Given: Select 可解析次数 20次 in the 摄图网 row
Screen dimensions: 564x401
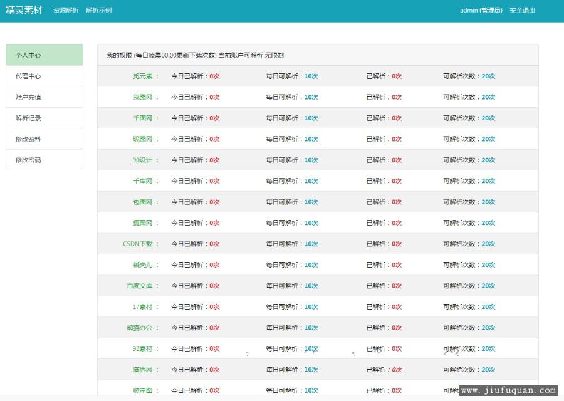Looking at the screenshot, I should (x=469, y=222).
